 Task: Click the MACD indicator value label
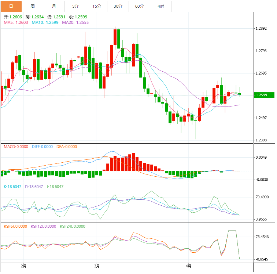pyautogui.click(x=16, y=147)
